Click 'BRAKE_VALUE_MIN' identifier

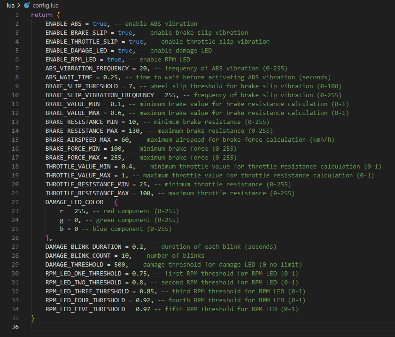(x=72, y=104)
